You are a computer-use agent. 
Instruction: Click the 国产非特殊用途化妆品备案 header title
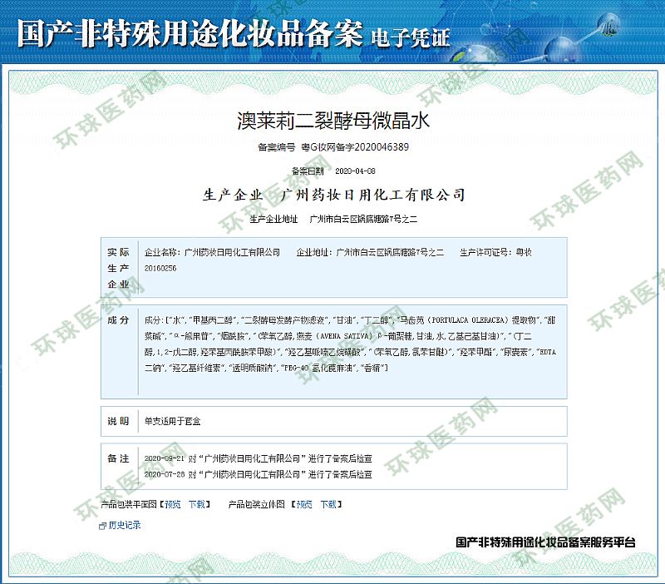(190, 32)
